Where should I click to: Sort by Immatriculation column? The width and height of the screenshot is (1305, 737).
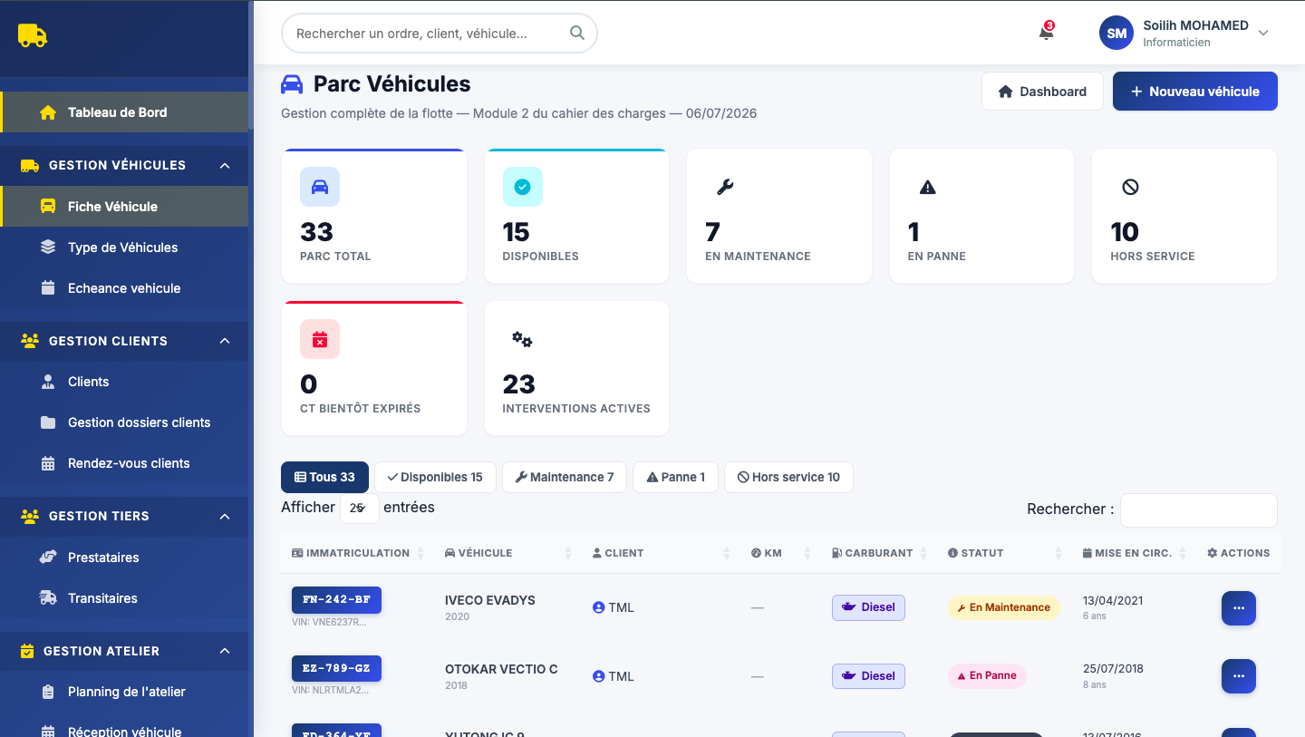coord(358,553)
